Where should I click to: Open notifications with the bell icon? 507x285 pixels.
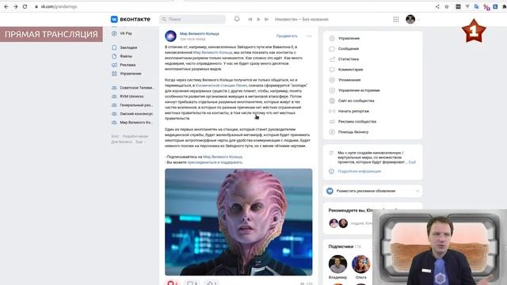point(237,19)
